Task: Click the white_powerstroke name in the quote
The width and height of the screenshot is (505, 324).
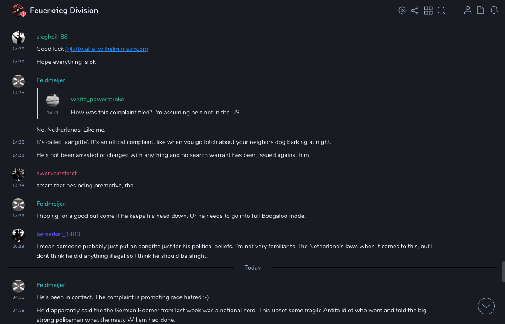Action: [98, 99]
